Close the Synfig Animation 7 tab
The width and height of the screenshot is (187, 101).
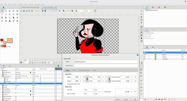(x=56, y=7)
